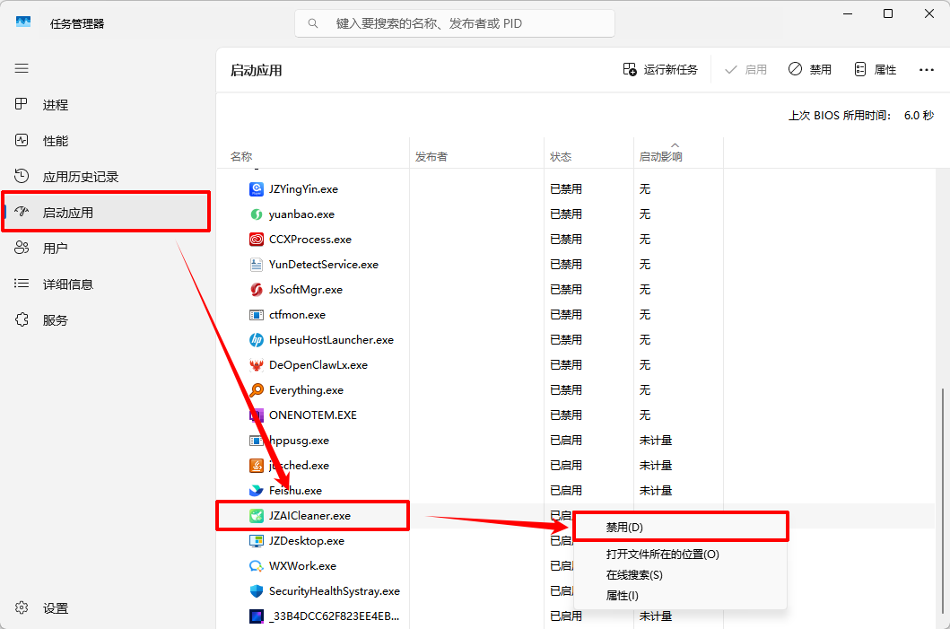
Task: Open the more options ellipsis menu
Action: tap(927, 70)
